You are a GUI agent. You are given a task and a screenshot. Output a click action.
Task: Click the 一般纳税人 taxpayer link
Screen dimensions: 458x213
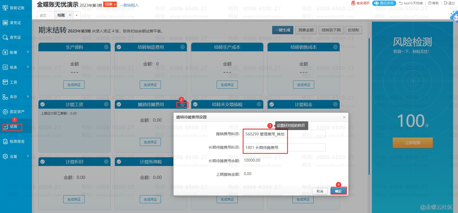click(x=129, y=5)
